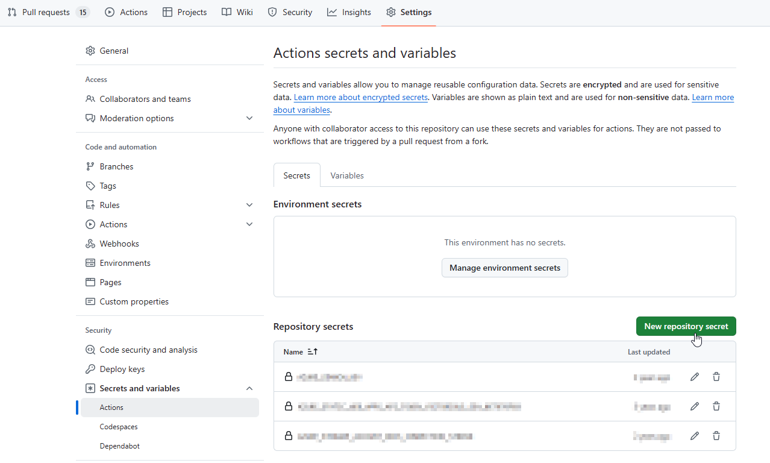Expand the Moderation options section
This screenshot has width=770, height=463.
pyautogui.click(x=249, y=118)
